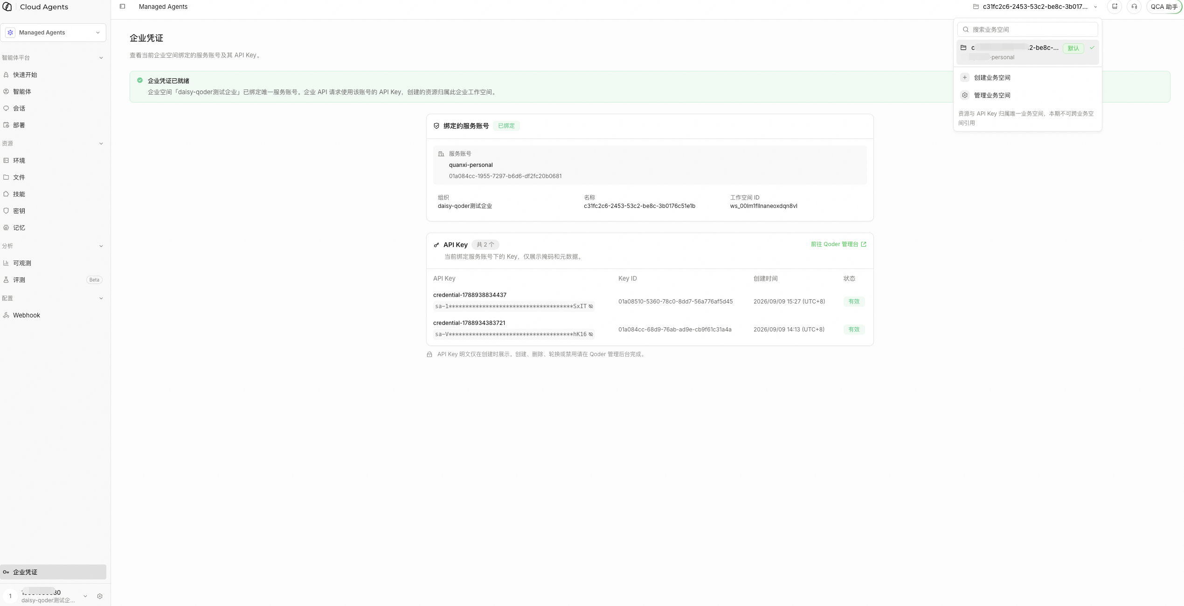Screen dimensions: 1184x606
Task: Open account settings gear in sidebar footer
Action: pos(100,596)
